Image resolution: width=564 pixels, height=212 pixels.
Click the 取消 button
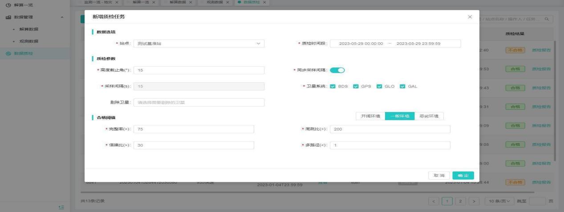[439, 176]
